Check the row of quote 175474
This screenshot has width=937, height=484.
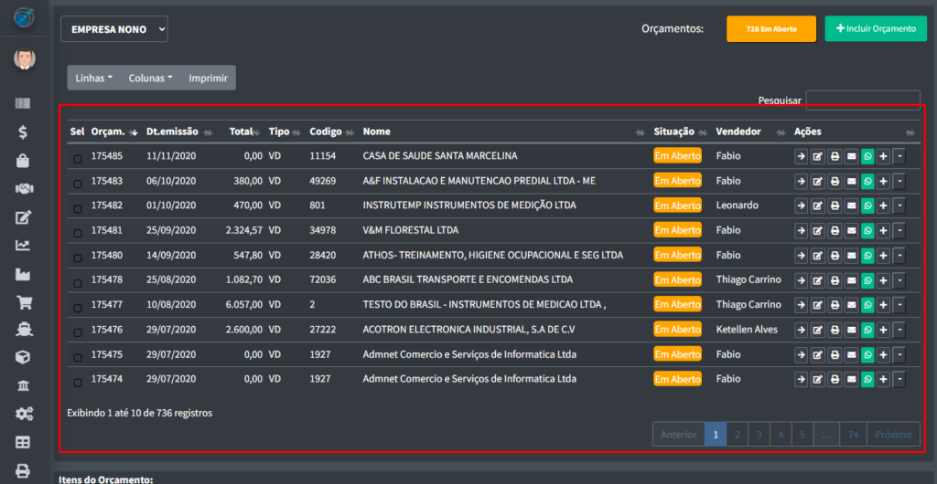[x=78, y=380]
